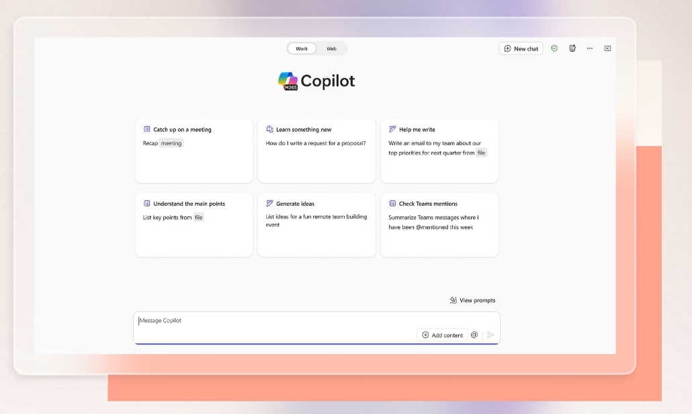Click the side panel toggle icon
692x414 pixels.
607,48
